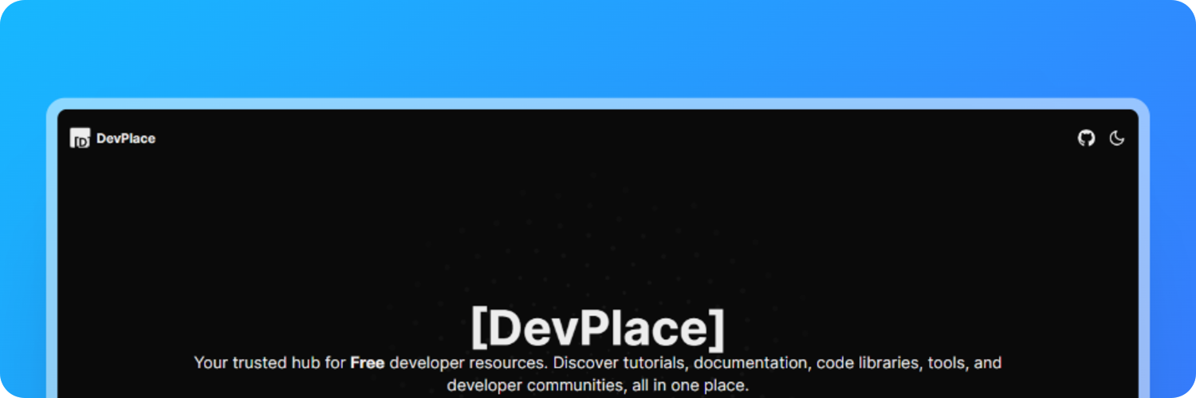
Task: Open the GitHub repository icon
Action: coord(1086,138)
